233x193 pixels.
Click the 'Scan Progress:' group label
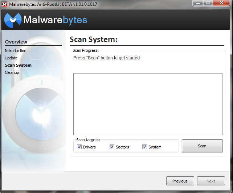86,50
